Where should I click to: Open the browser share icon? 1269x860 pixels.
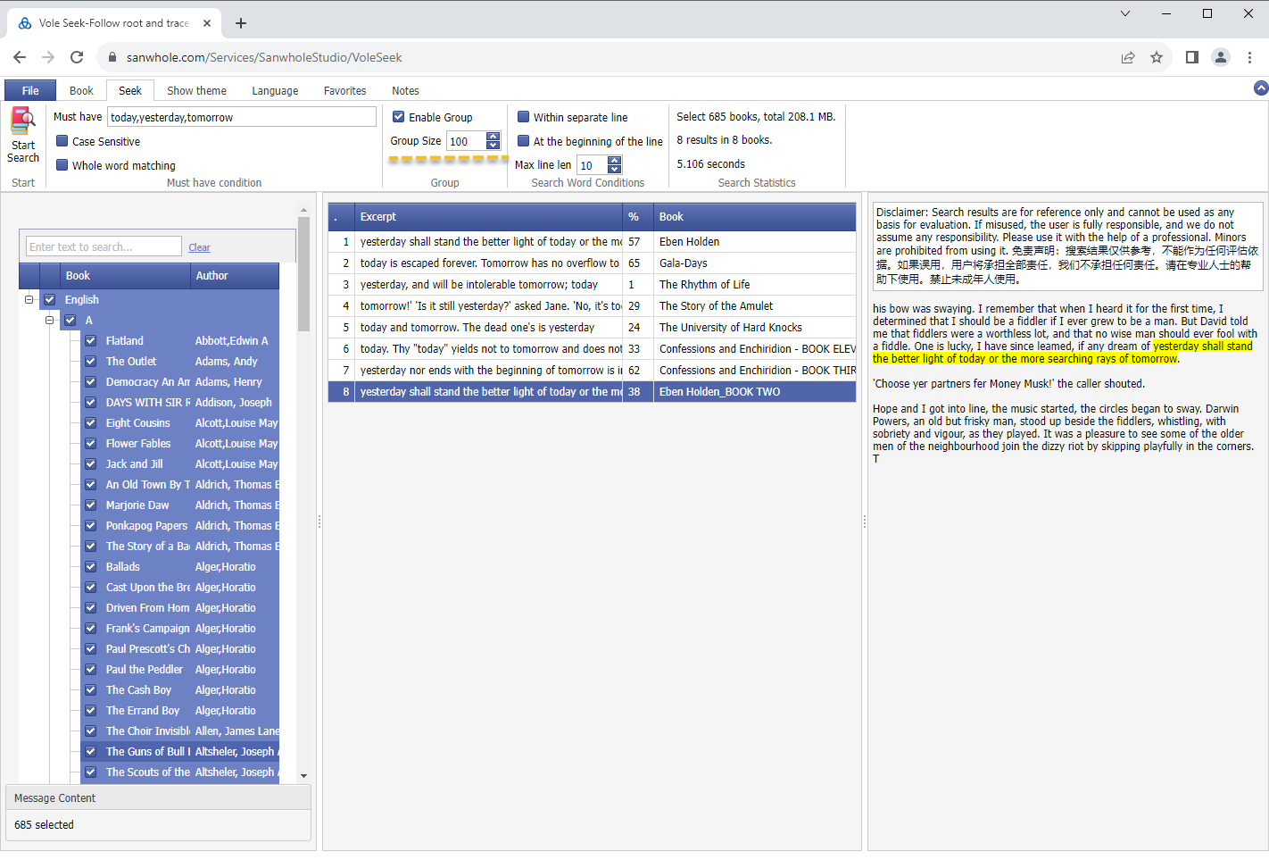(1128, 57)
